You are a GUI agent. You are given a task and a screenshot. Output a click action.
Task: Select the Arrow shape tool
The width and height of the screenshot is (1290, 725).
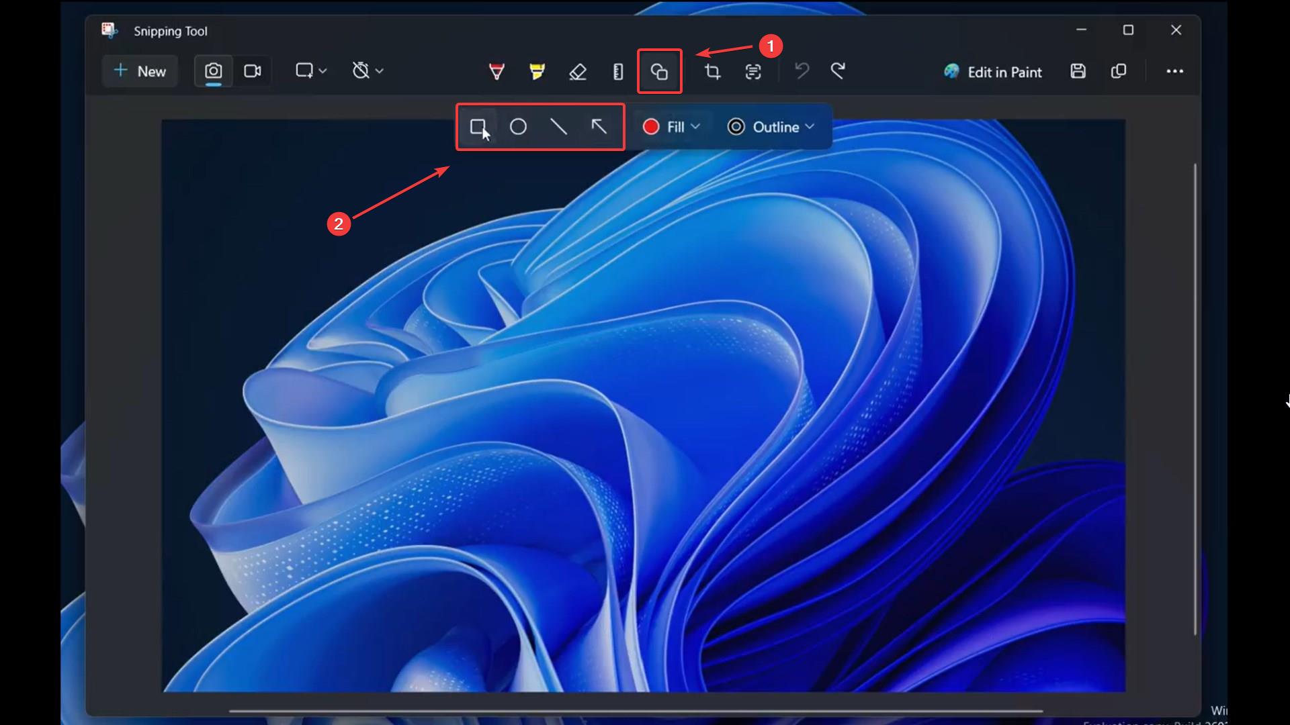(x=599, y=126)
